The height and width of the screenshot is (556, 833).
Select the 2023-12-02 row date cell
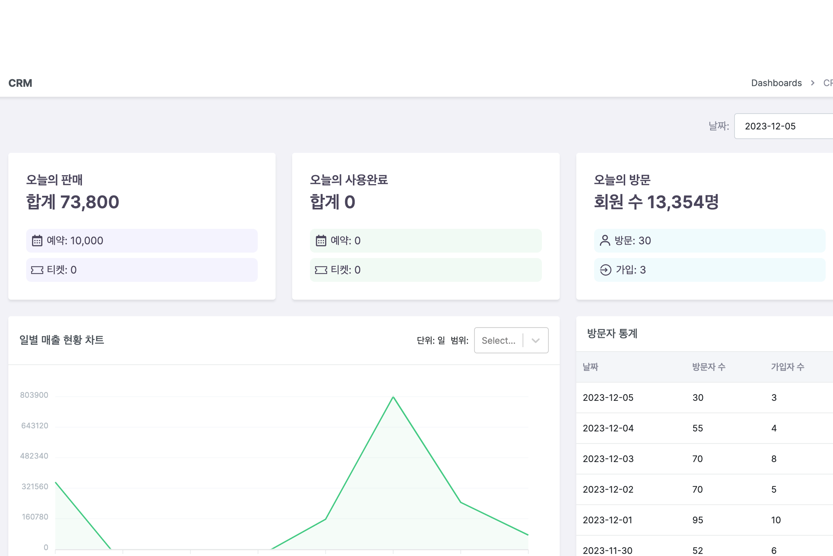[608, 489]
